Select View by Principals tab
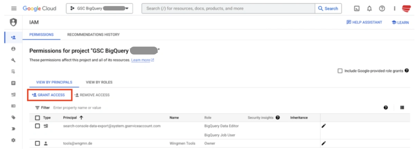 54,82
